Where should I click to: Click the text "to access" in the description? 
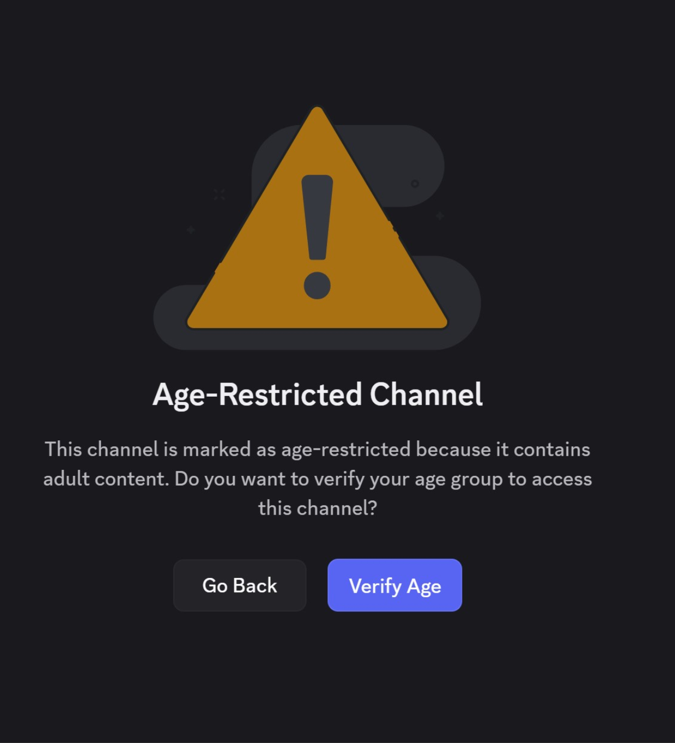550,479
